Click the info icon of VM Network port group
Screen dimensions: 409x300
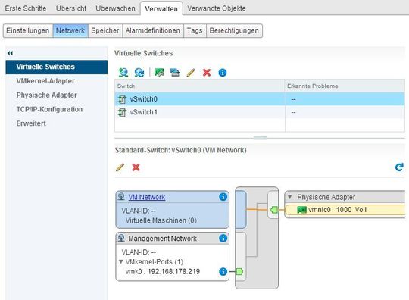(x=223, y=197)
